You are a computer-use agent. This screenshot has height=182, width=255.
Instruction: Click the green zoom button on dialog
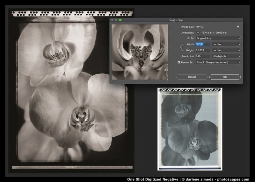pos(120,20)
